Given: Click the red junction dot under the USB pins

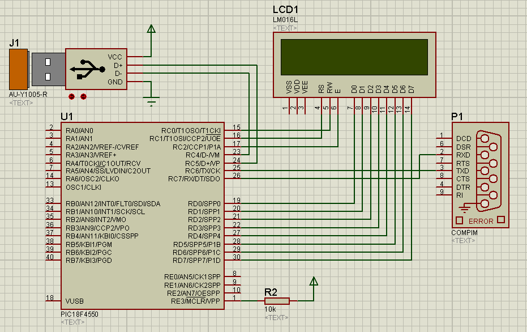Looking at the screenshot, I should coord(71,97).
